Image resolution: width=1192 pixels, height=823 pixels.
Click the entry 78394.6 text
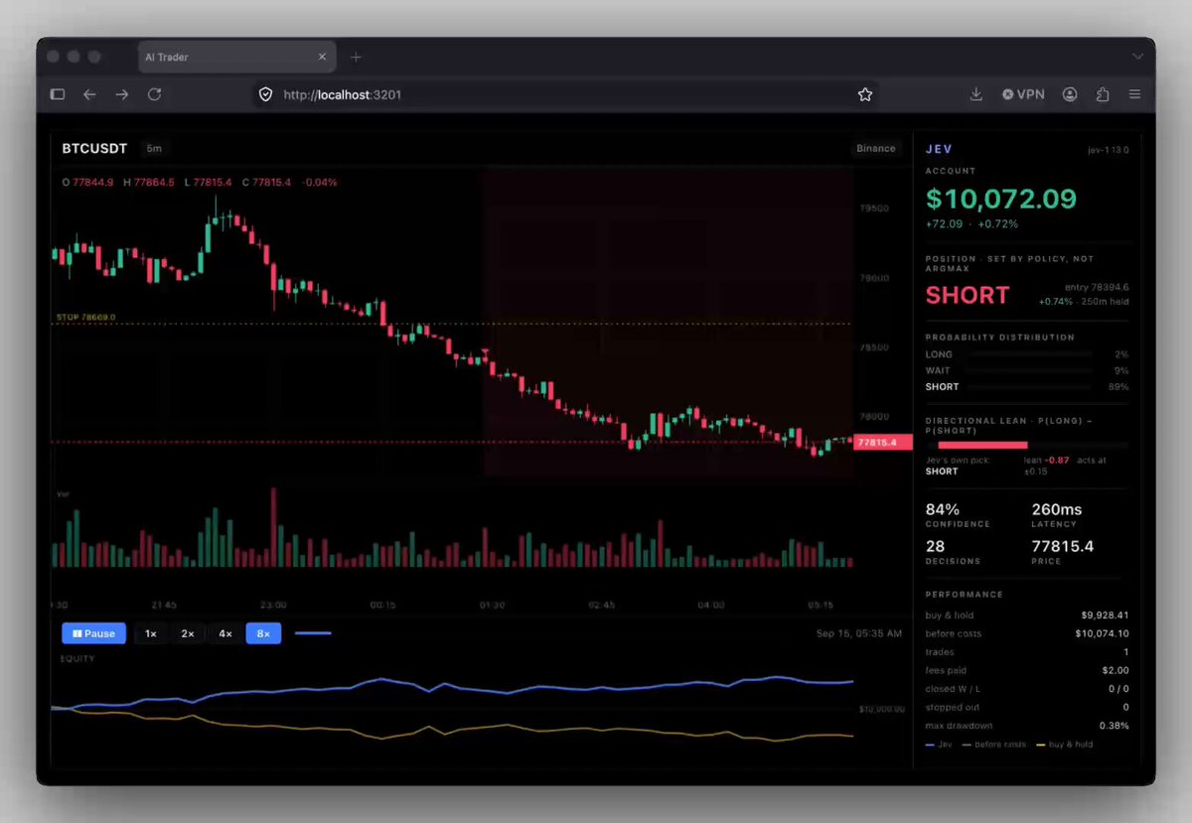tap(1099, 287)
